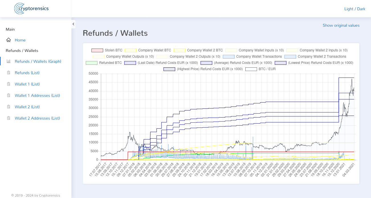Open Refunds / Wallets (Graph) menu item
This screenshot has height=198, width=371.
point(38,61)
